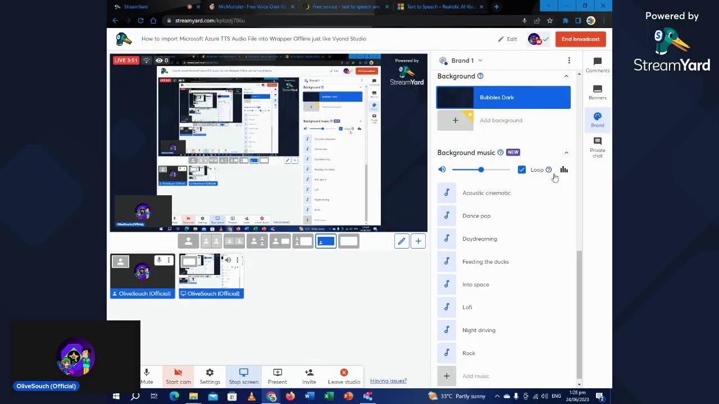This screenshot has width=719, height=404.
Task: Open the Comments panel
Action: point(597,65)
